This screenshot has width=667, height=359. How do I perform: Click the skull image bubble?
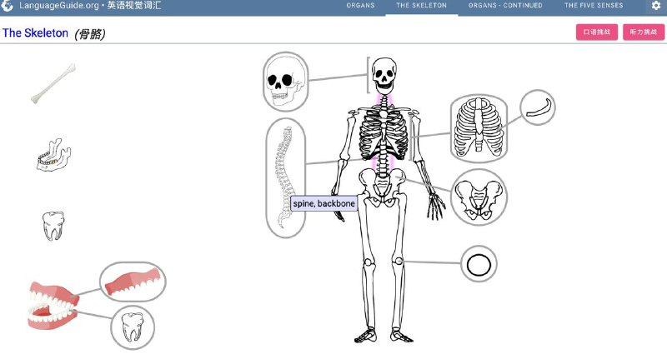pos(284,82)
